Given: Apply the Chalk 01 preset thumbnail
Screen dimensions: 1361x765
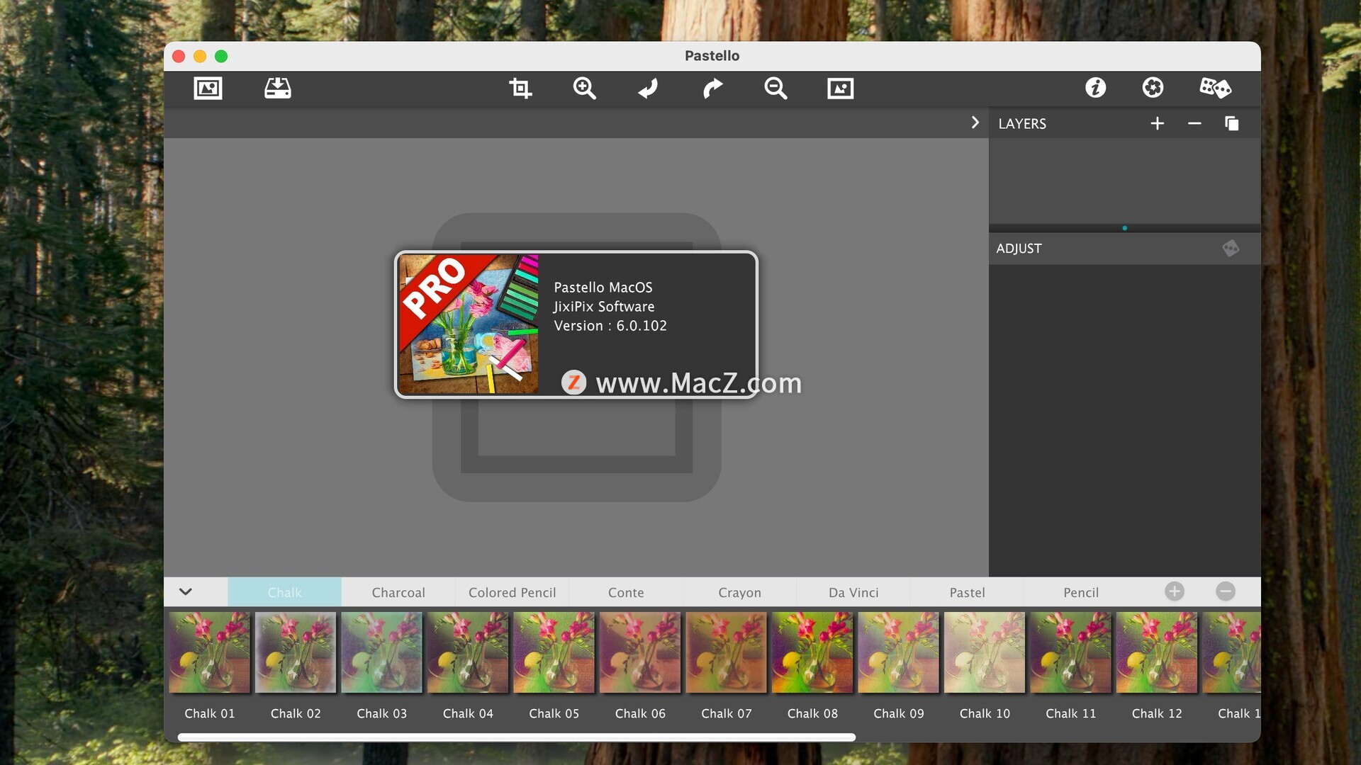Looking at the screenshot, I should pos(209,652).
